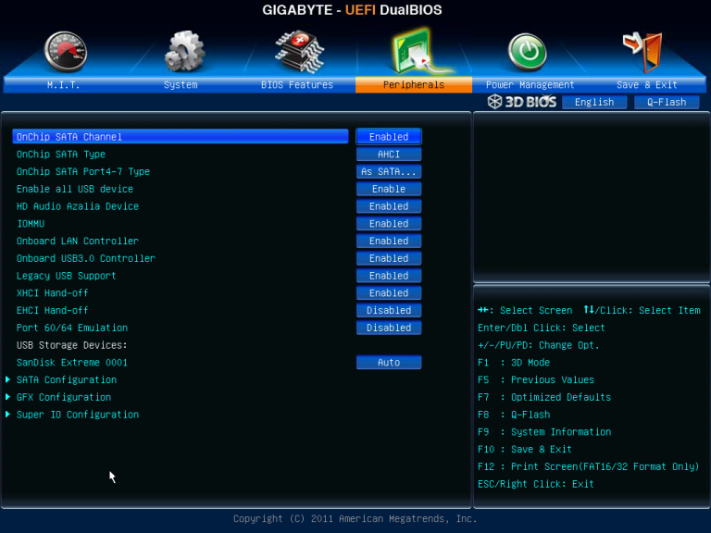Select the HD Audio Azalia Device label

78,206
